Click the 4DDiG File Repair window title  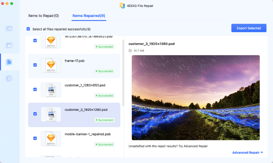coord(140,6)
